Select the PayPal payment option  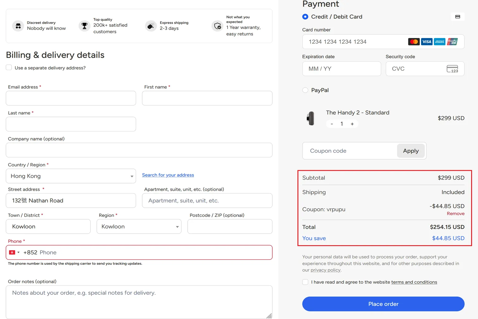click(x=305, y=90)
